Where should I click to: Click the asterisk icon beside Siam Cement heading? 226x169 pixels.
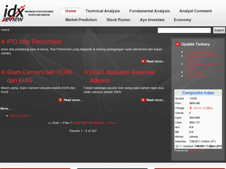click(3, 72)
